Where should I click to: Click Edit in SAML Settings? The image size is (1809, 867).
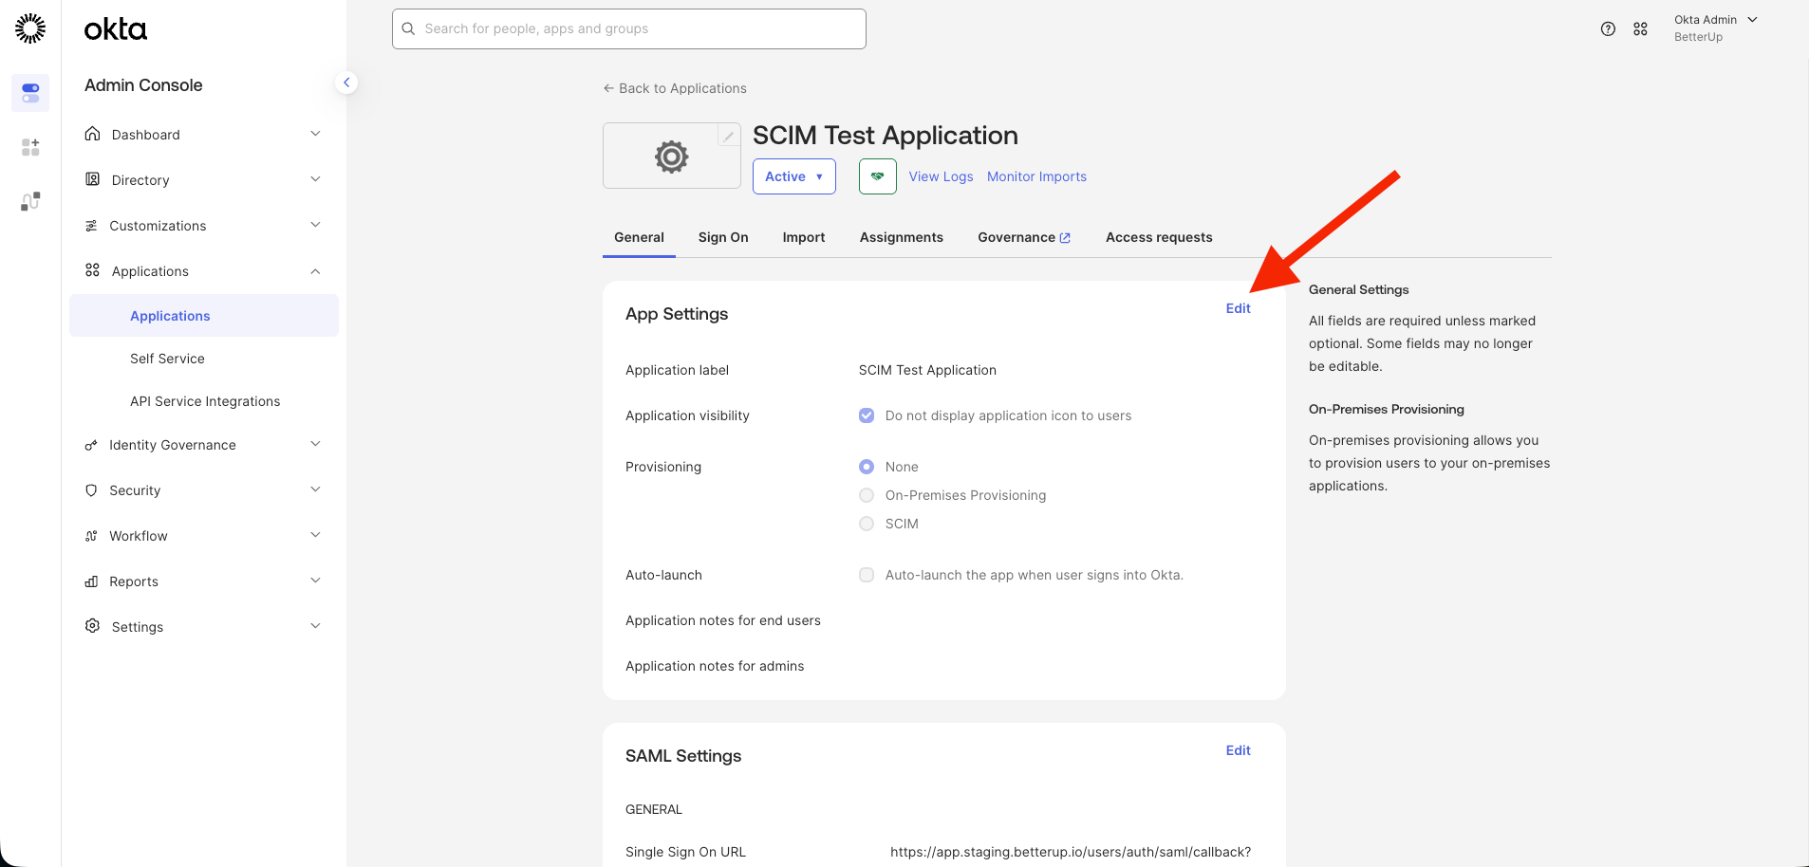point(1238,750)
